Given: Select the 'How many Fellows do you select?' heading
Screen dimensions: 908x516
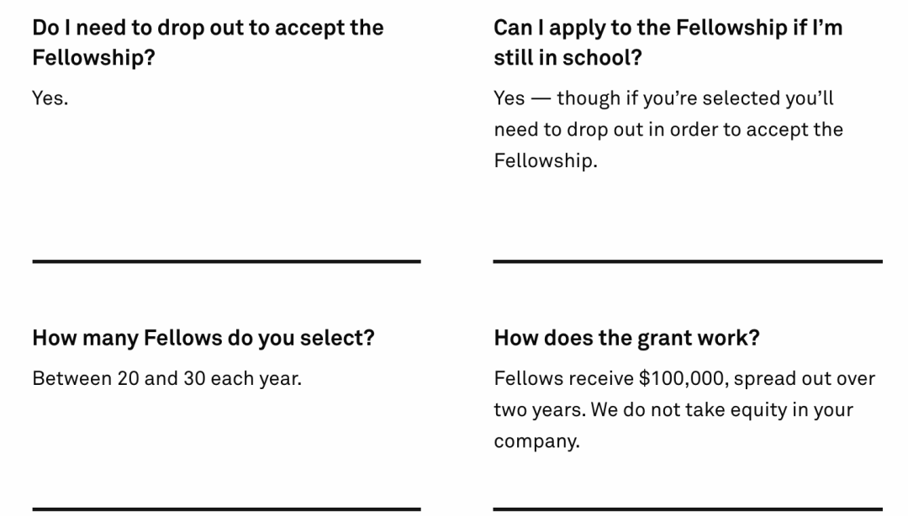Looking at the screenshot, I should tap(203, 338).
